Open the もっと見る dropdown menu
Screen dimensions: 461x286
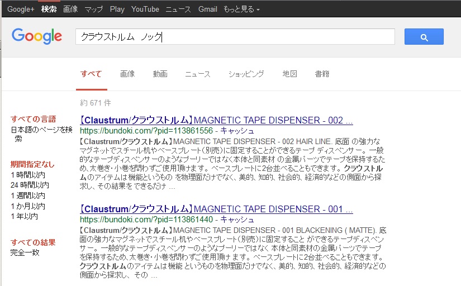tap(241, 9)
